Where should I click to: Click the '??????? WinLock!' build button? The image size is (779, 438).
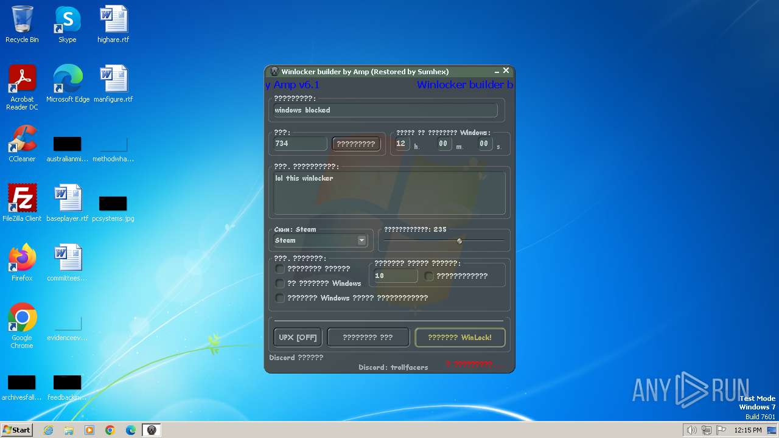[460, 338]
